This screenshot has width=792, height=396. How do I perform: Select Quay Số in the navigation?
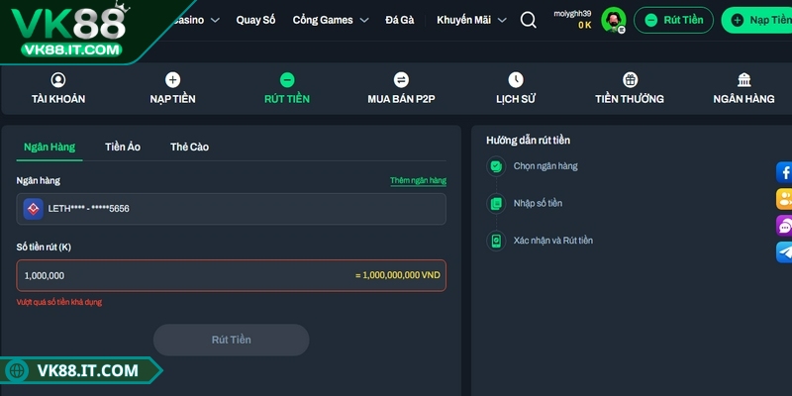[x=256, y=20]
